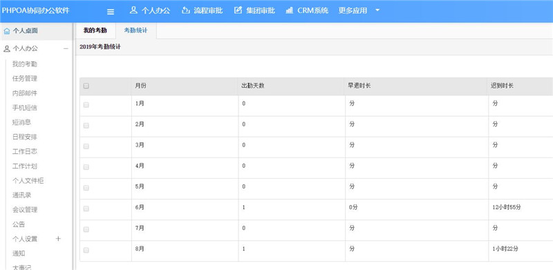Open 公告 in the sidebar
This screenshot has height=270, width=553.
pyautogui.click(x=19, y=224)
